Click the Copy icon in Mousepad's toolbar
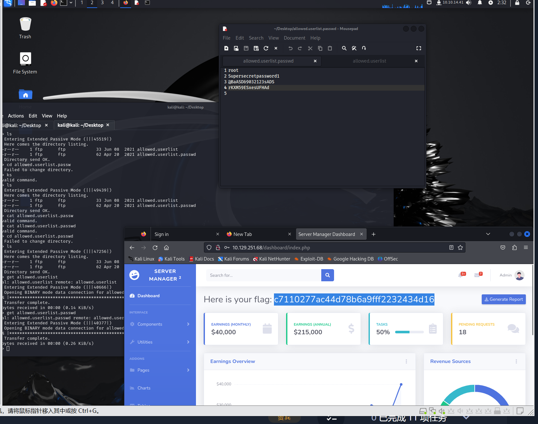The width and height of the screenshot is (538, 424). click(320, 48)
